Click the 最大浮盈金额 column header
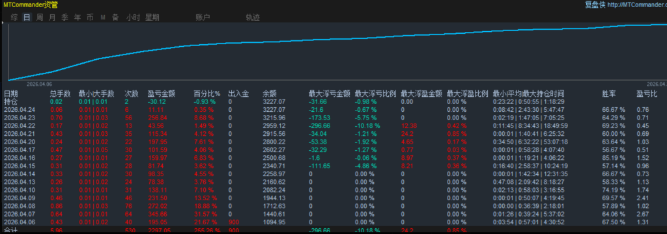The image size is (667, 234). pos(421,94)
